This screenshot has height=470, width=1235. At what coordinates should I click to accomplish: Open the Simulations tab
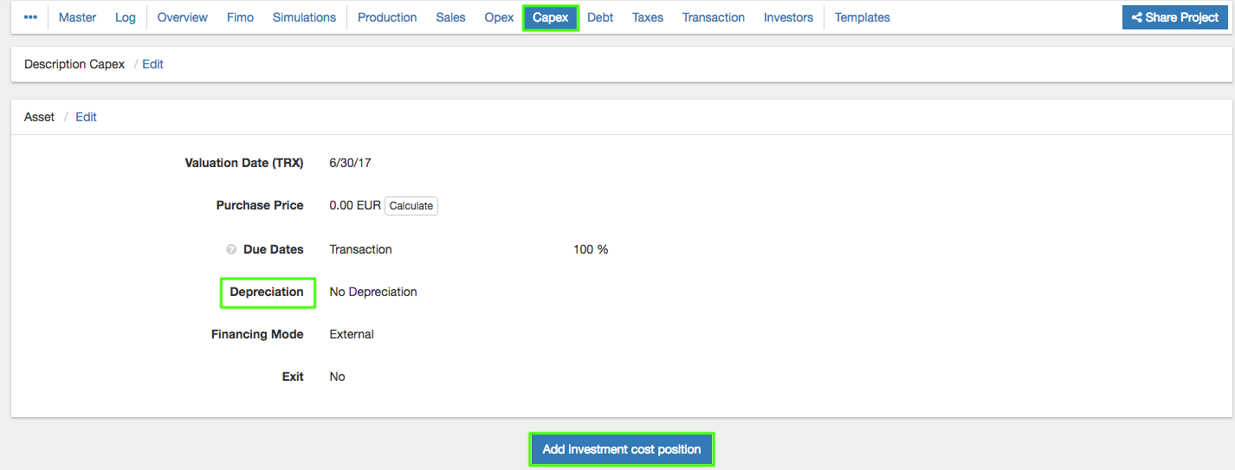pyautogui.click(x=304, y=17)
